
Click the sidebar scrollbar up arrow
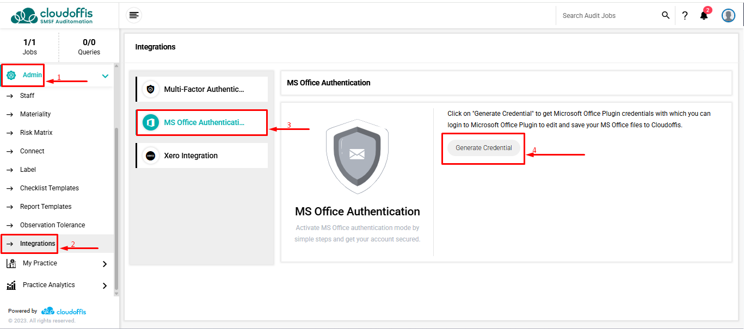click(116, 66)
